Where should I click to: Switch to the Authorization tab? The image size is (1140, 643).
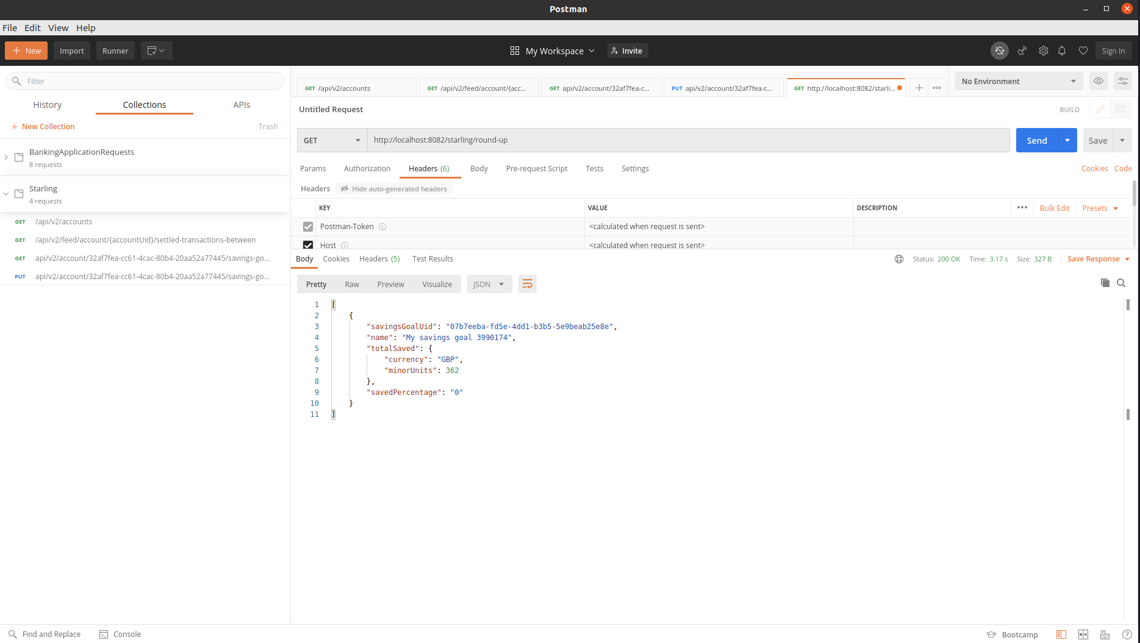(367, 168)
